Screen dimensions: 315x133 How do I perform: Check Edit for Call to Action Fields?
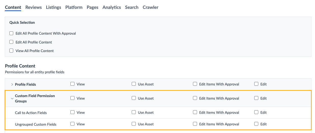[256, 112]
